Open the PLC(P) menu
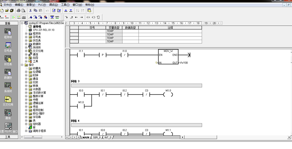 point(42,5)
